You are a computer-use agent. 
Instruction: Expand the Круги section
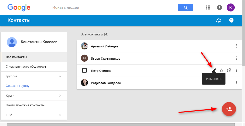tap(60, 96)
